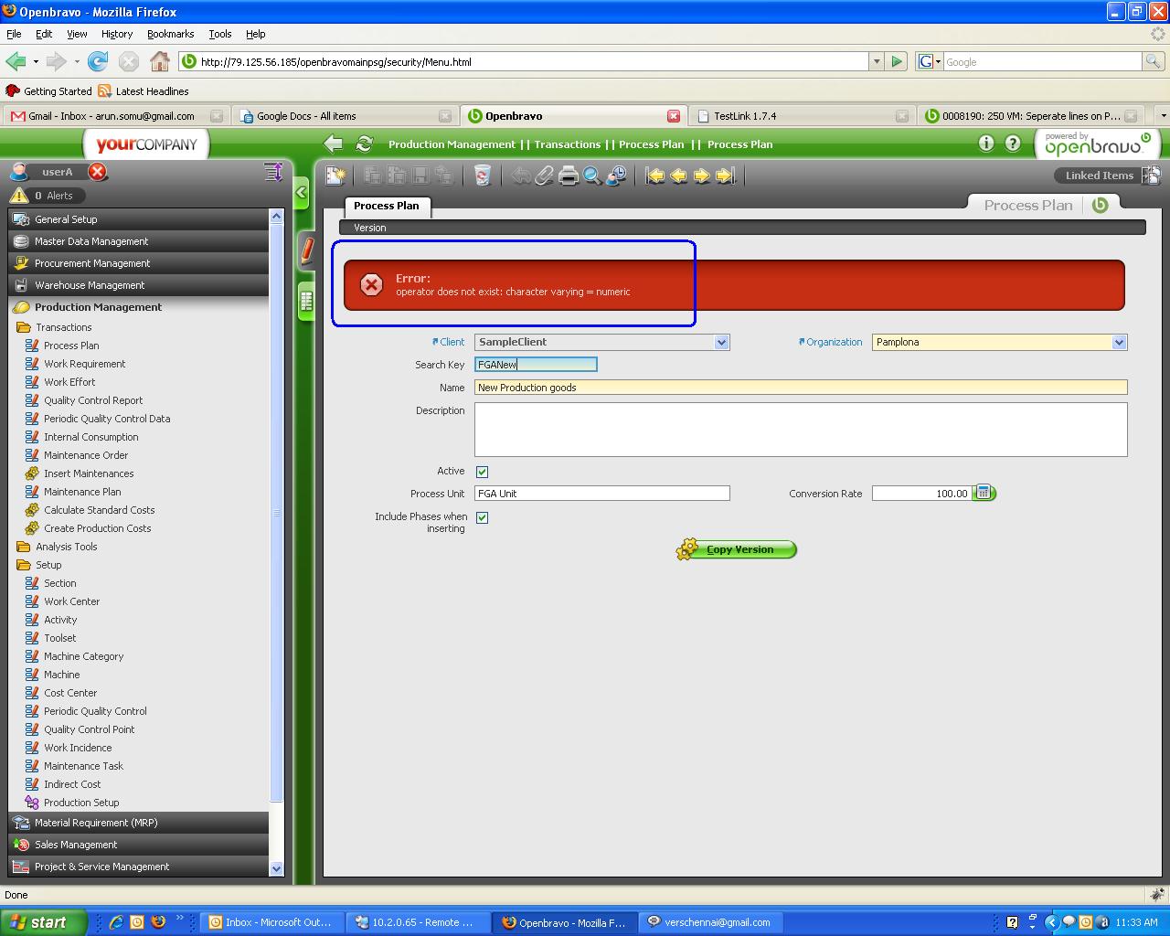
Task: Delete record using the trash bin icon
Action: [483, 175]
